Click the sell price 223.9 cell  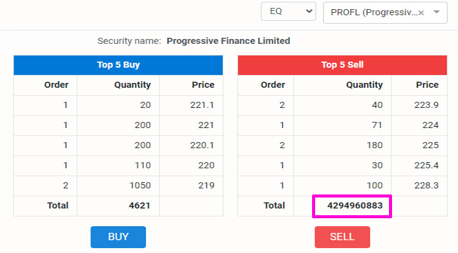427,105
